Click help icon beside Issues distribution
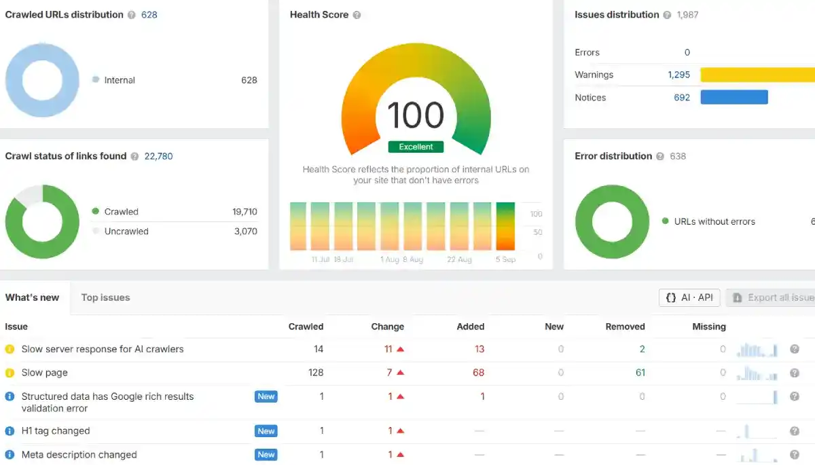 (667, 15)
